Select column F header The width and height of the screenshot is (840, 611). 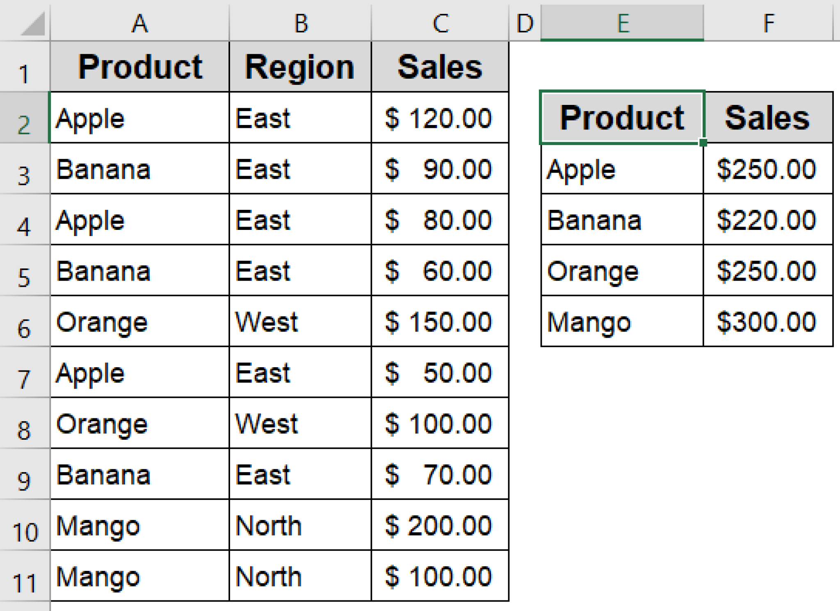pyautogui.click(x=769, y=23)
